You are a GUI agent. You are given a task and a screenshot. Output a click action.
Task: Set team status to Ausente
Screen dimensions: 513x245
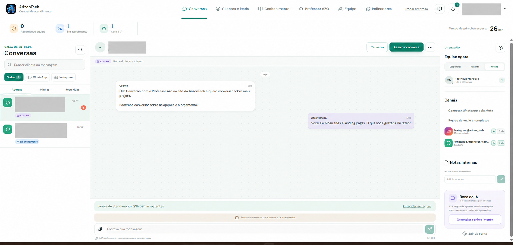475,67
